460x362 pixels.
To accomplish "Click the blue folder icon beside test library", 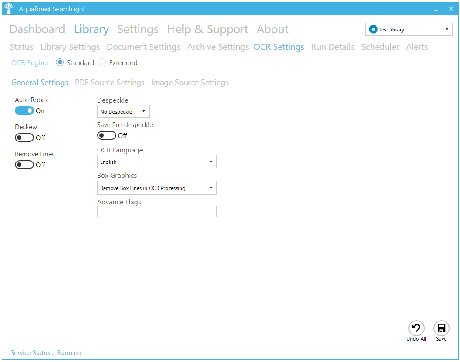I will tap(373, 29).
